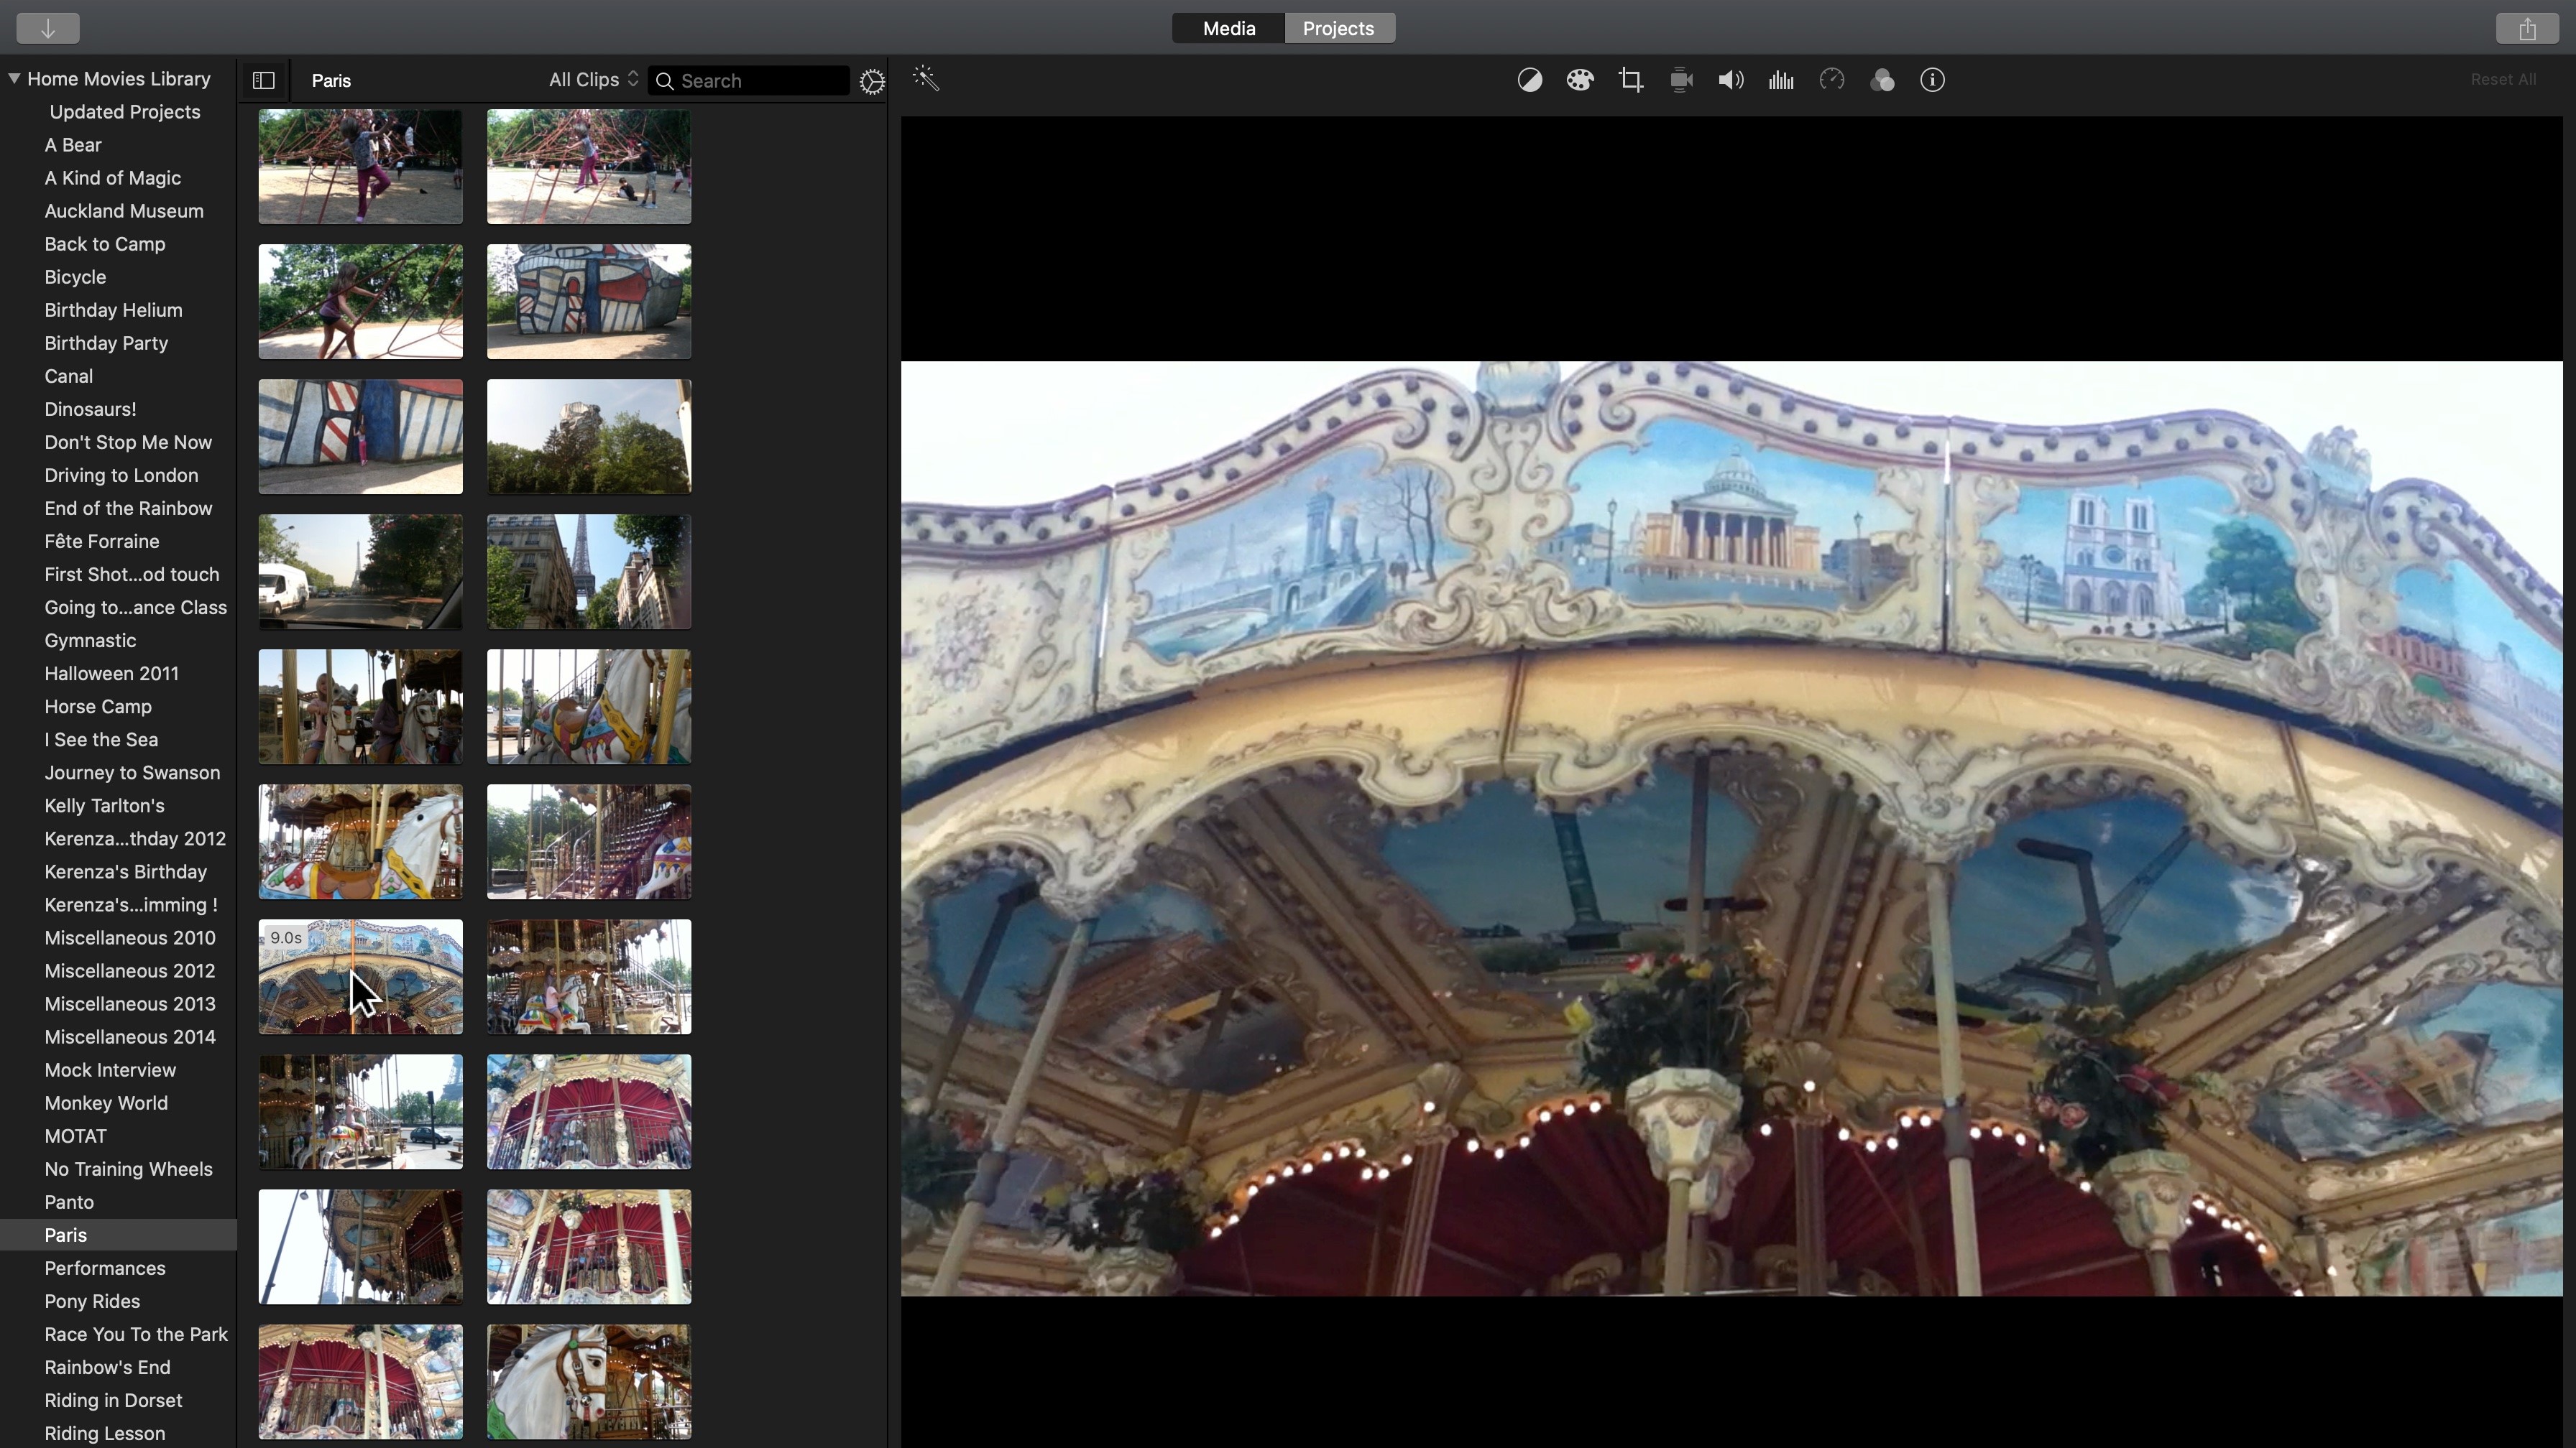Select the Birthday Helium event

(x=113, y=310)
